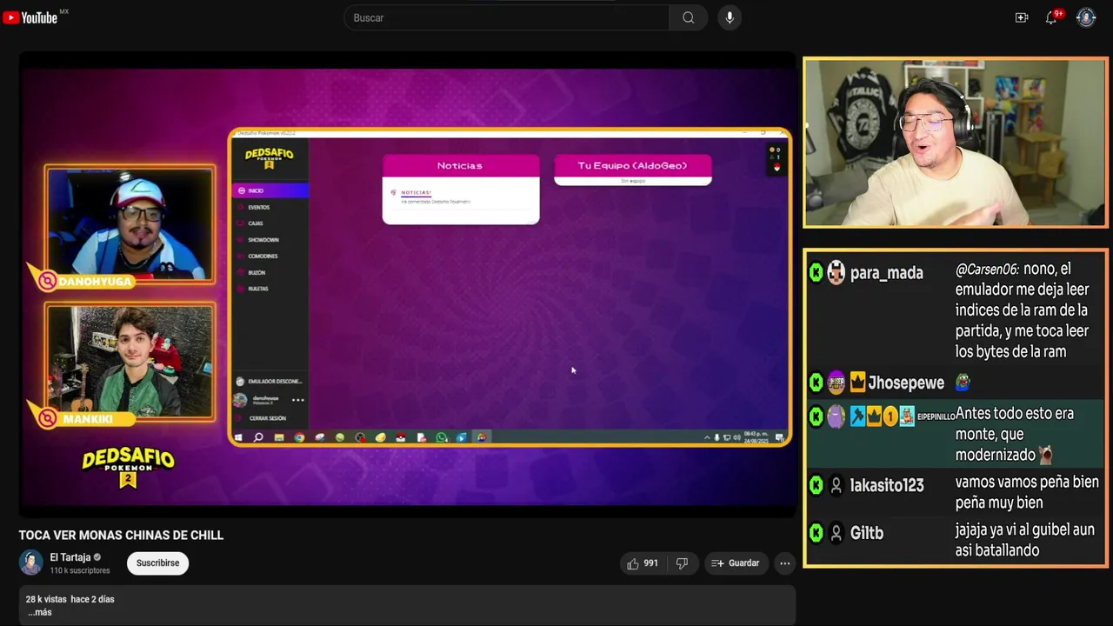Select BUZÓN in the Dedsafio sidebar
This screenshot has height=626, width=1113.
click(x=270, y=272)
